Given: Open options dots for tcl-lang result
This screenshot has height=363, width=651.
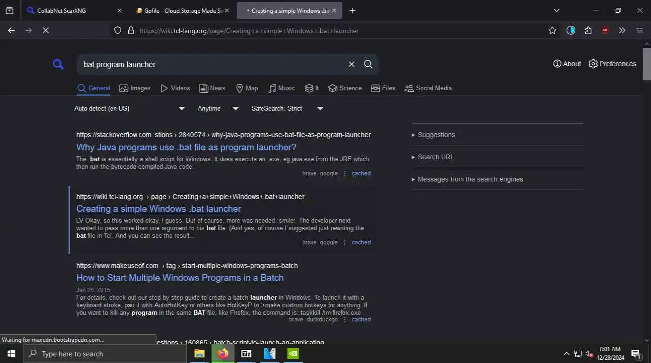Looking at the screenshot, I should pos(344,242).
